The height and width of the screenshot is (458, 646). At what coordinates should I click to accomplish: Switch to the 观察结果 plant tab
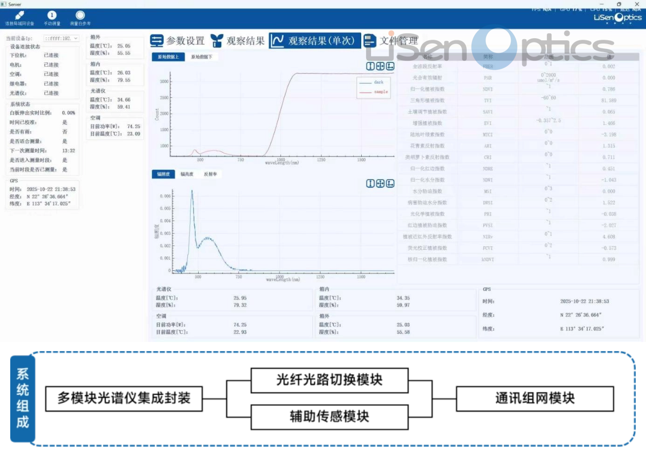[237, 41]
